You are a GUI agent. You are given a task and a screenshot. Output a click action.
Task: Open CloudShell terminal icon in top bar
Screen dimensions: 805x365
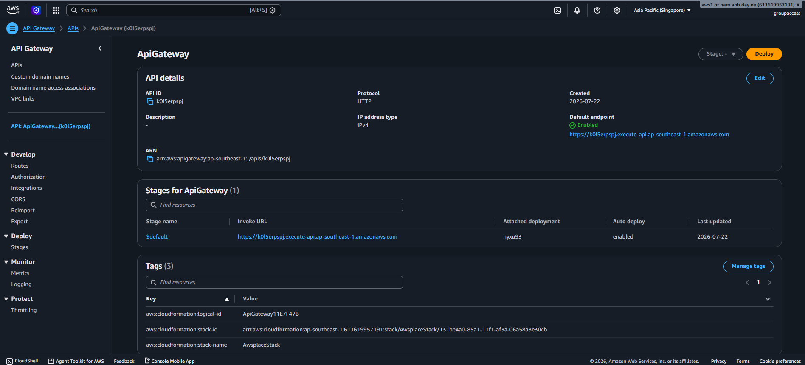coord(557,10)
